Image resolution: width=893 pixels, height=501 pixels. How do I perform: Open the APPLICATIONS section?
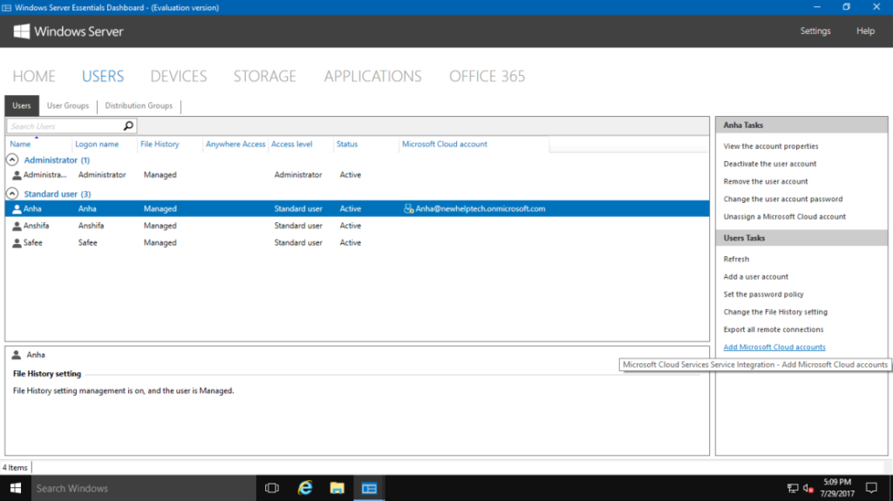[373, 77]
